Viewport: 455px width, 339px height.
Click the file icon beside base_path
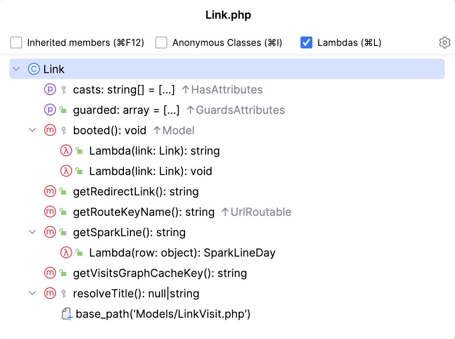67,314
